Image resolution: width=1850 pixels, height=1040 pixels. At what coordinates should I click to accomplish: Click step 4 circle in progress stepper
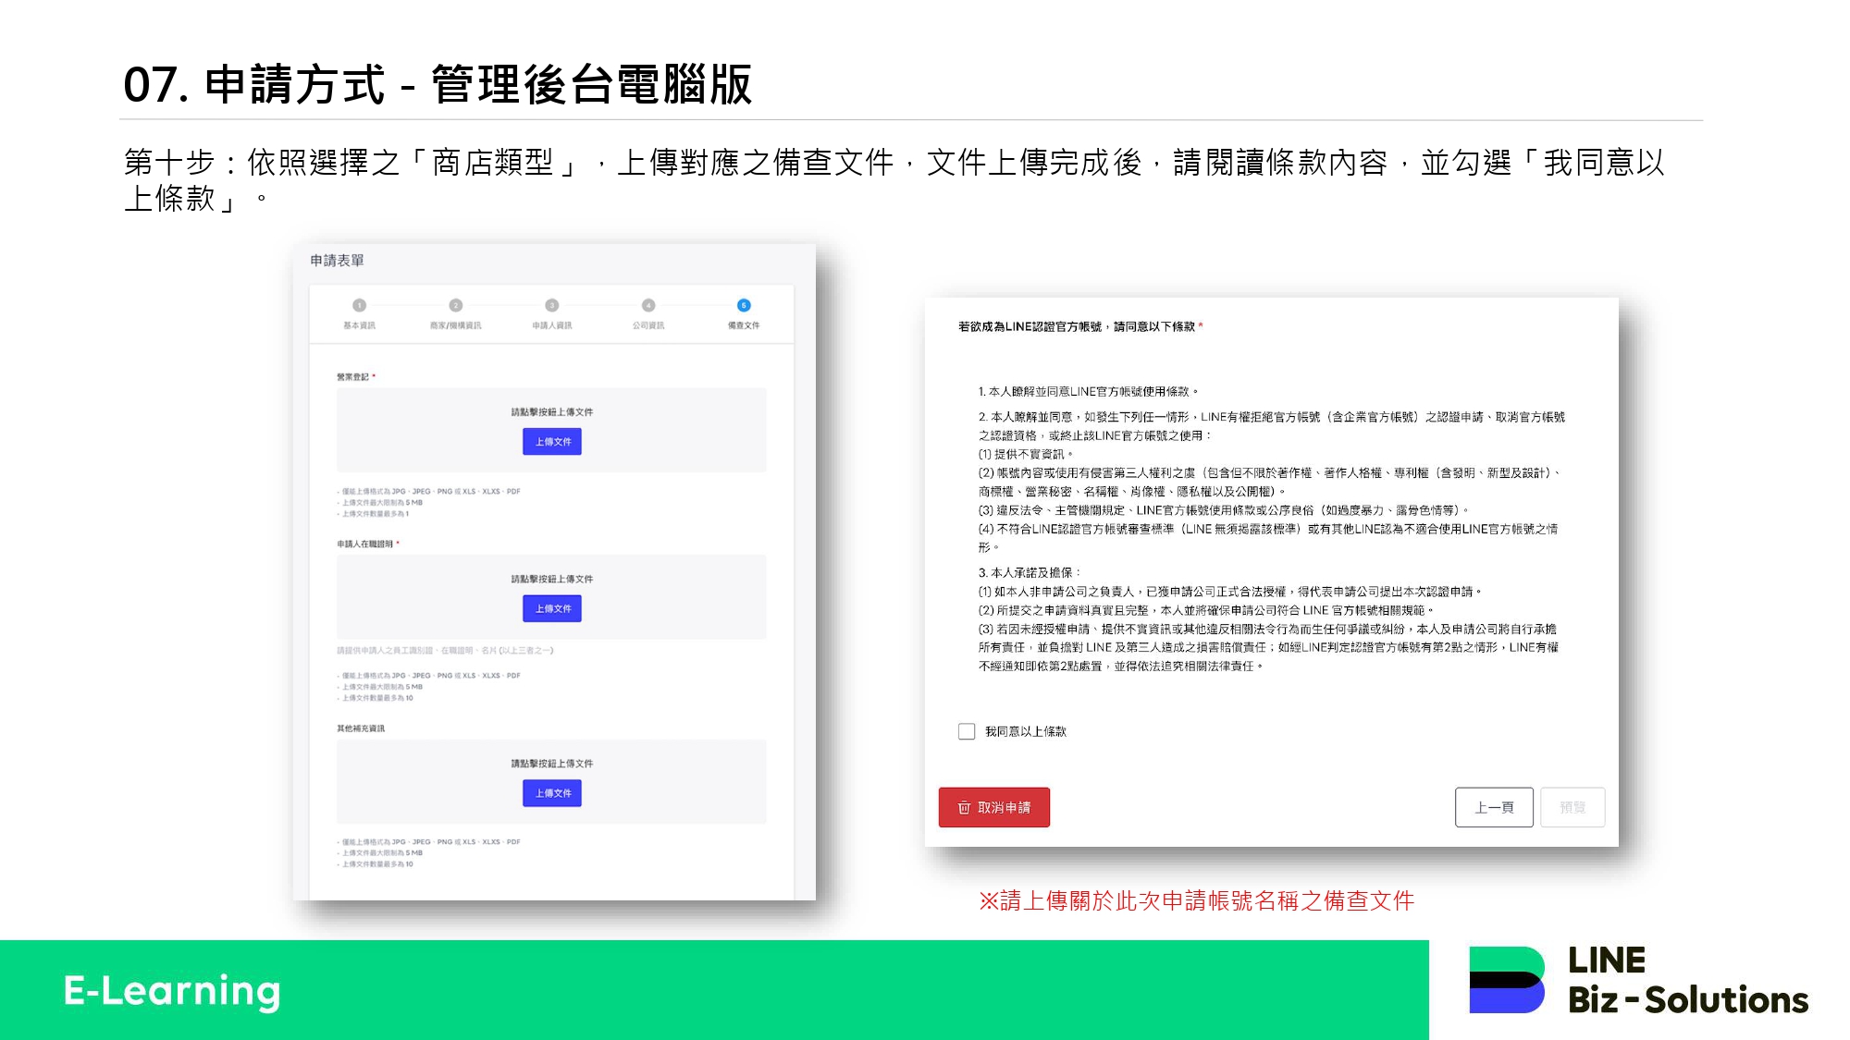648,305
